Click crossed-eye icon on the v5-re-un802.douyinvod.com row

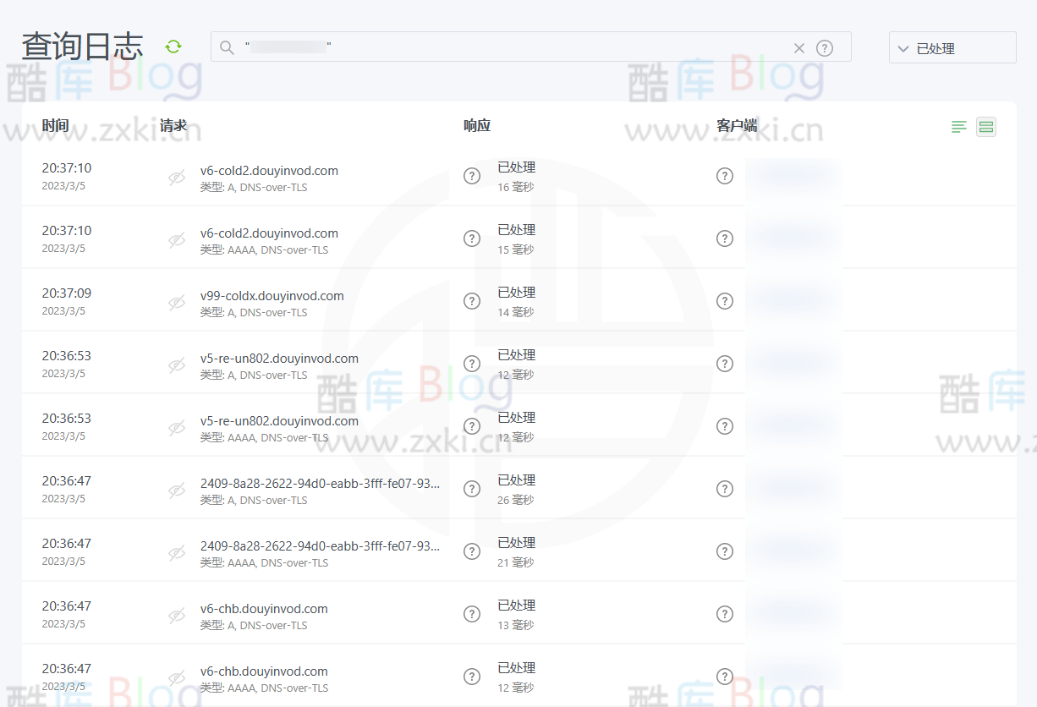point(176,365)
